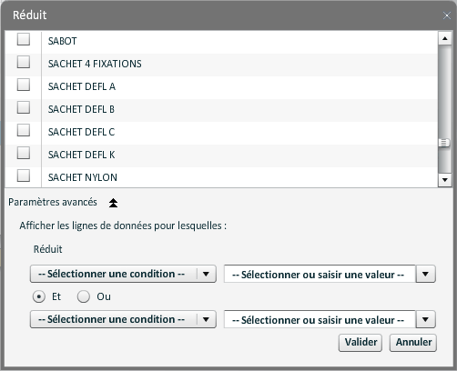Select the Ou radio button

83,296
